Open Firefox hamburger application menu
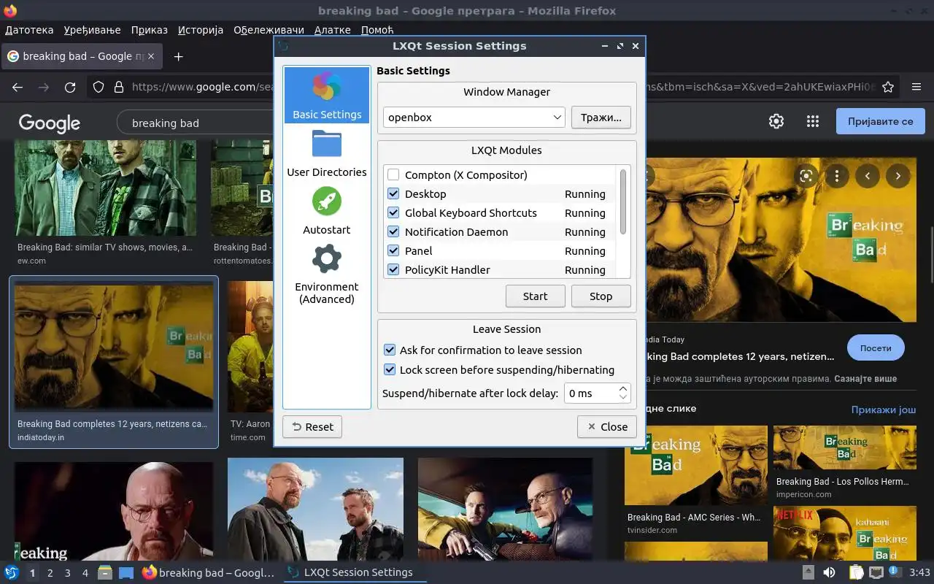 click(x=916, y=87)
